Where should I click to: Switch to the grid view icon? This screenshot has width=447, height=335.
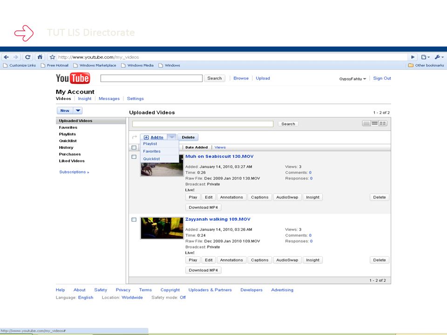click(383, 123)
